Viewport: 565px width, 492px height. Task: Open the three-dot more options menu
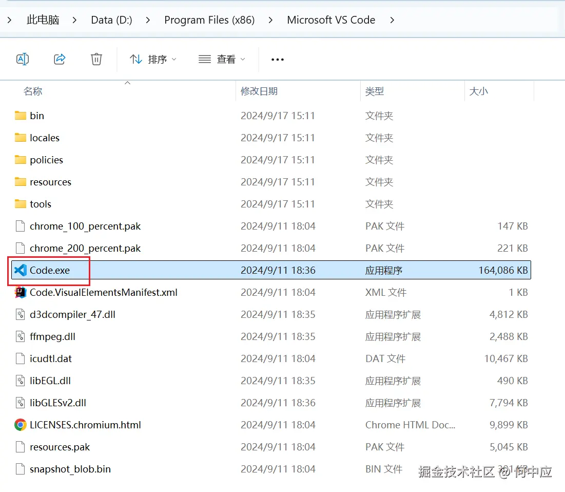278,60
